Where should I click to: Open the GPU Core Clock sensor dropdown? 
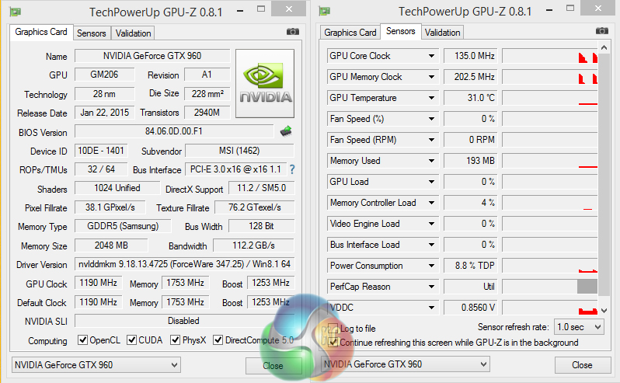pyautogui.click(x=431, y=56)
